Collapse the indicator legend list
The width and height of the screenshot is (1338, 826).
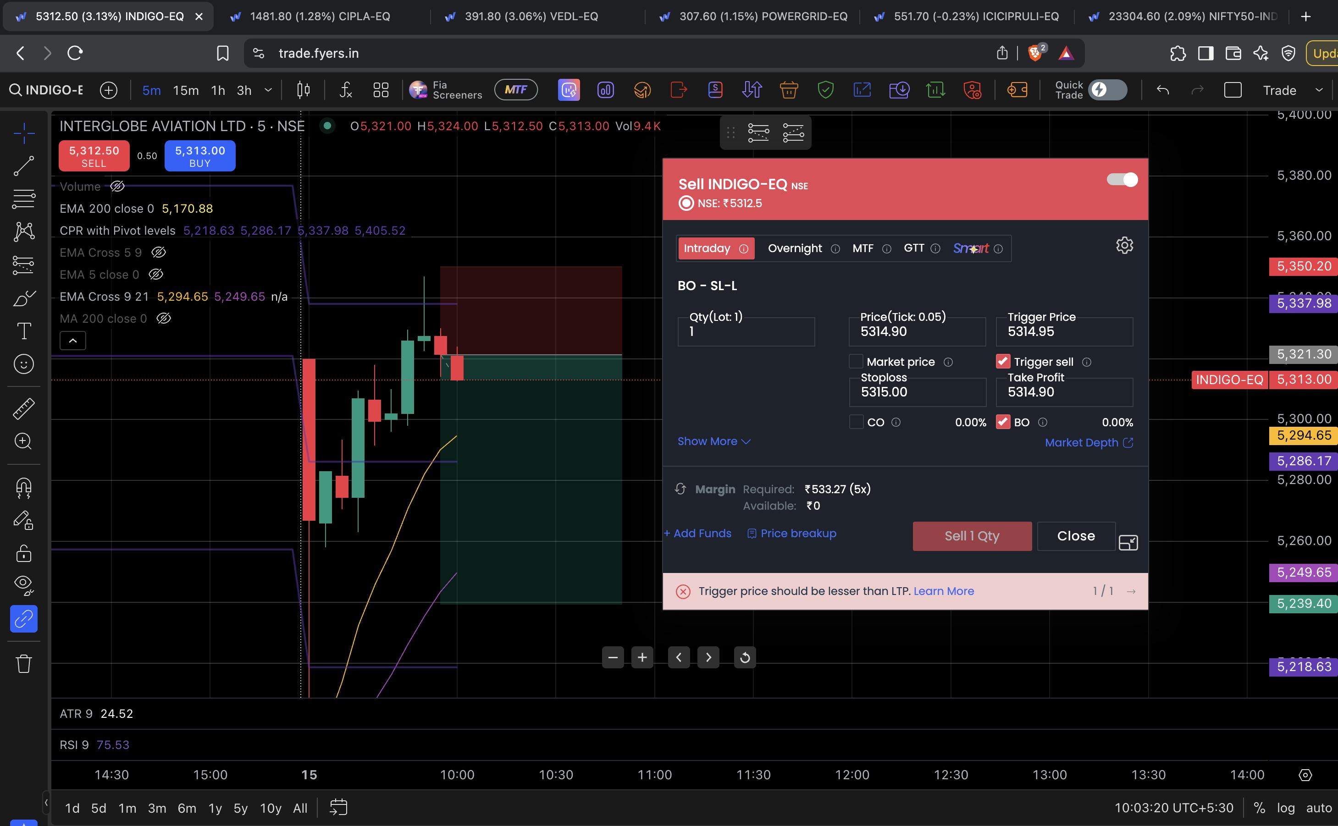click(x=72, y=340)
